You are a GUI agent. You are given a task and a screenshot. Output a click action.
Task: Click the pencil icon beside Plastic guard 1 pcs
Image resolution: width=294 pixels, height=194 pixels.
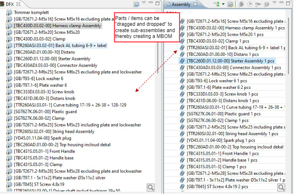[x=182, y=114]
